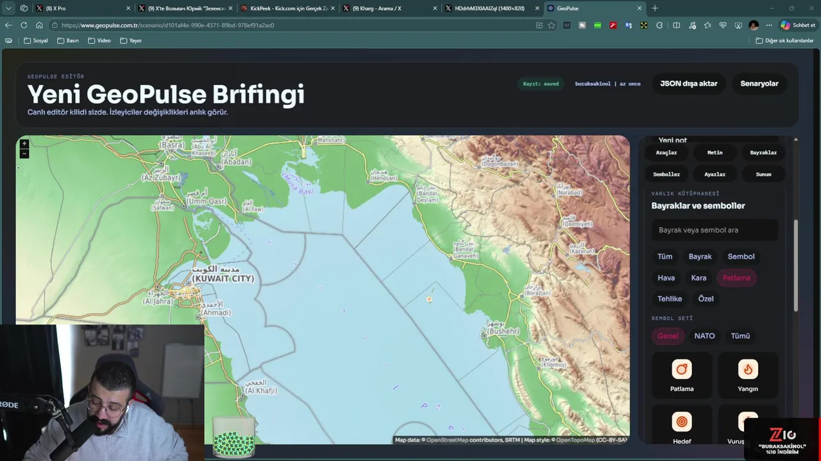This screenshot has width=821, height=461.
Task: Open the Basın bookmarks folder
Action: [68, 40]
